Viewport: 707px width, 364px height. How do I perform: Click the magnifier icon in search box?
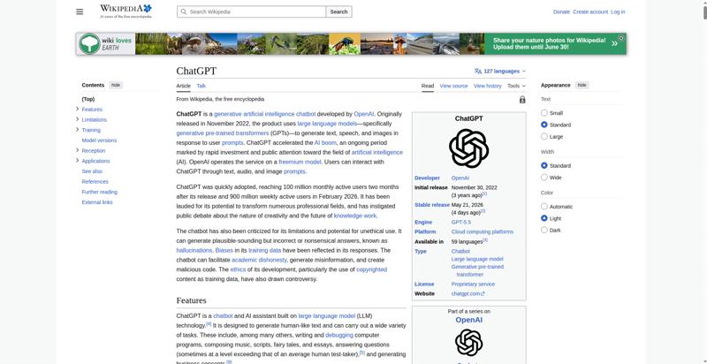click(183, 11)
